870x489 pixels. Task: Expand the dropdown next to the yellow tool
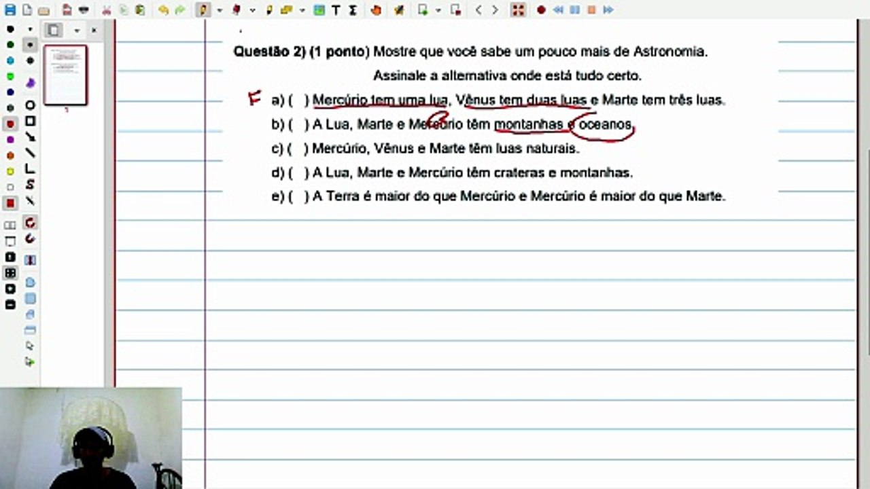coord(302,10)
